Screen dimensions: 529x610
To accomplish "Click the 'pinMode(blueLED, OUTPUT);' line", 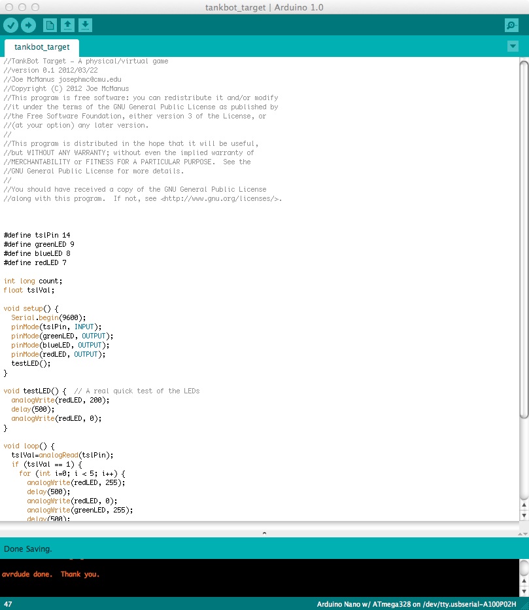I will 60,345.
